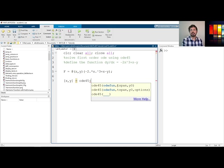Select diff_command.m file
Viewport: 224px width, 168px height.
tap(12, 66)
